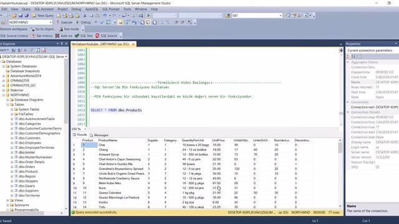Click SQL Source Control toolbar item

[x=14, y=36]
